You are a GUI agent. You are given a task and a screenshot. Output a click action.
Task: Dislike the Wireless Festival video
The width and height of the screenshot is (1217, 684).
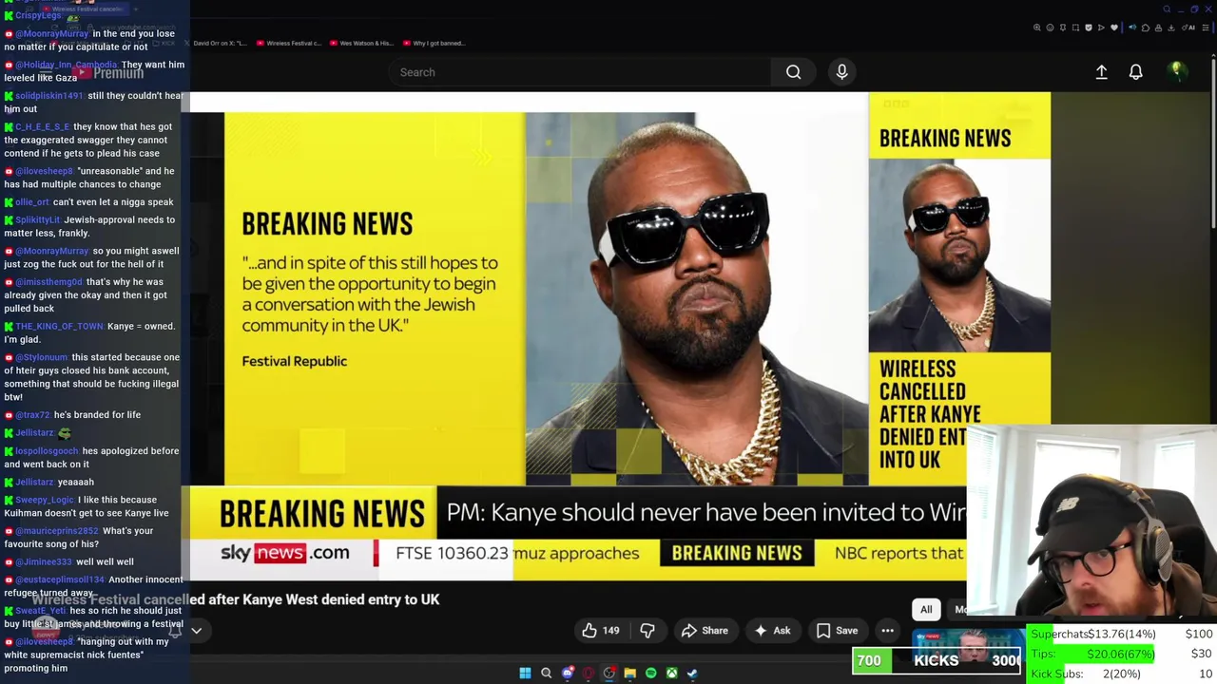pos(647,631)
